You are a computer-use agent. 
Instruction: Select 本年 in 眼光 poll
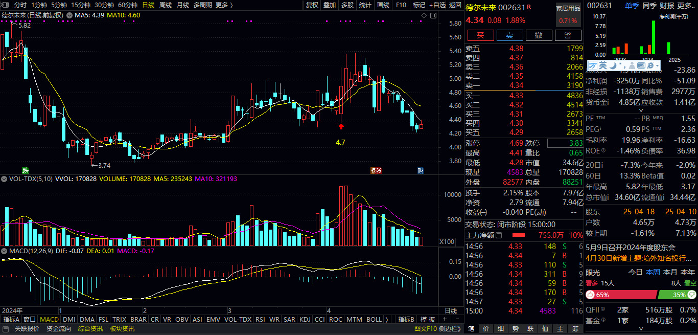(687, 272)
